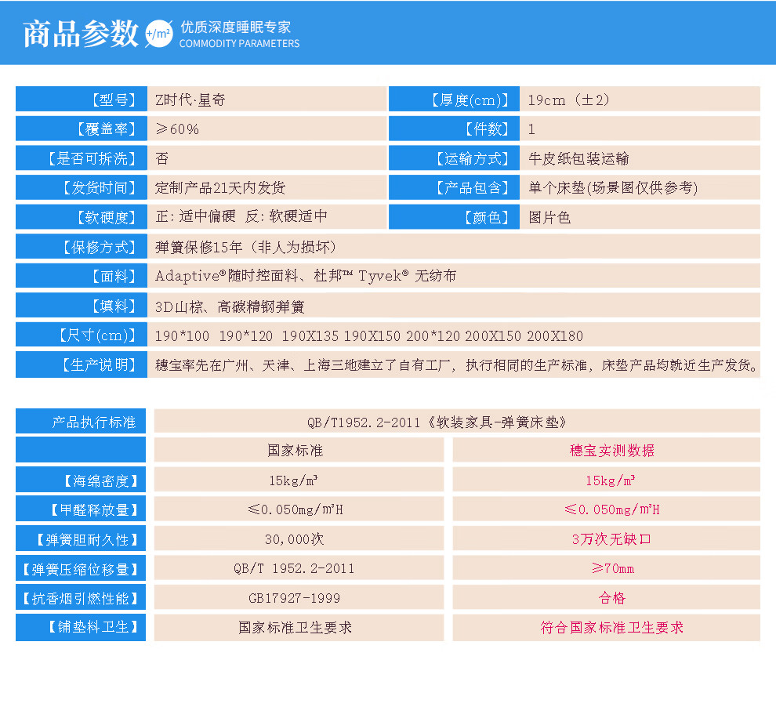
Task: Select the 【尺寸(cm)】 label cell
Action: [x=82, y=335]
